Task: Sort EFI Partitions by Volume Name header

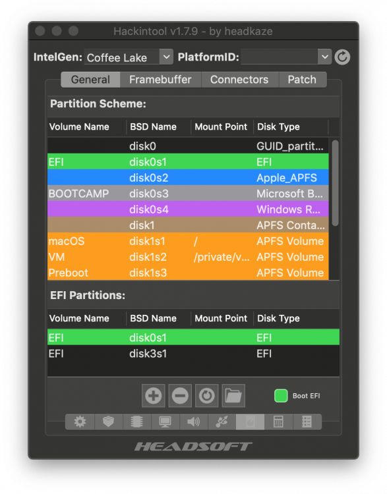Action: tap(87, 319)
